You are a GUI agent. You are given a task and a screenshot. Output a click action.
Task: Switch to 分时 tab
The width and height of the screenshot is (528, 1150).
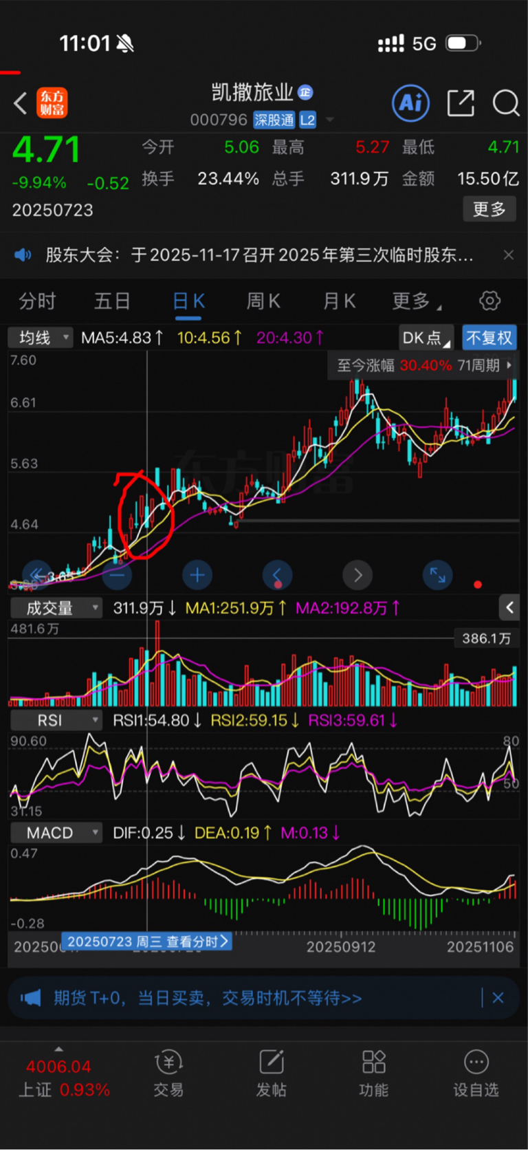pos(37,301)
